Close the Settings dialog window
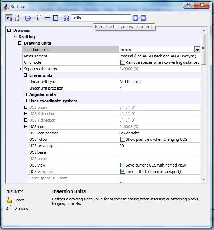Screen dimensions: 214x230 tap(202, 5)
